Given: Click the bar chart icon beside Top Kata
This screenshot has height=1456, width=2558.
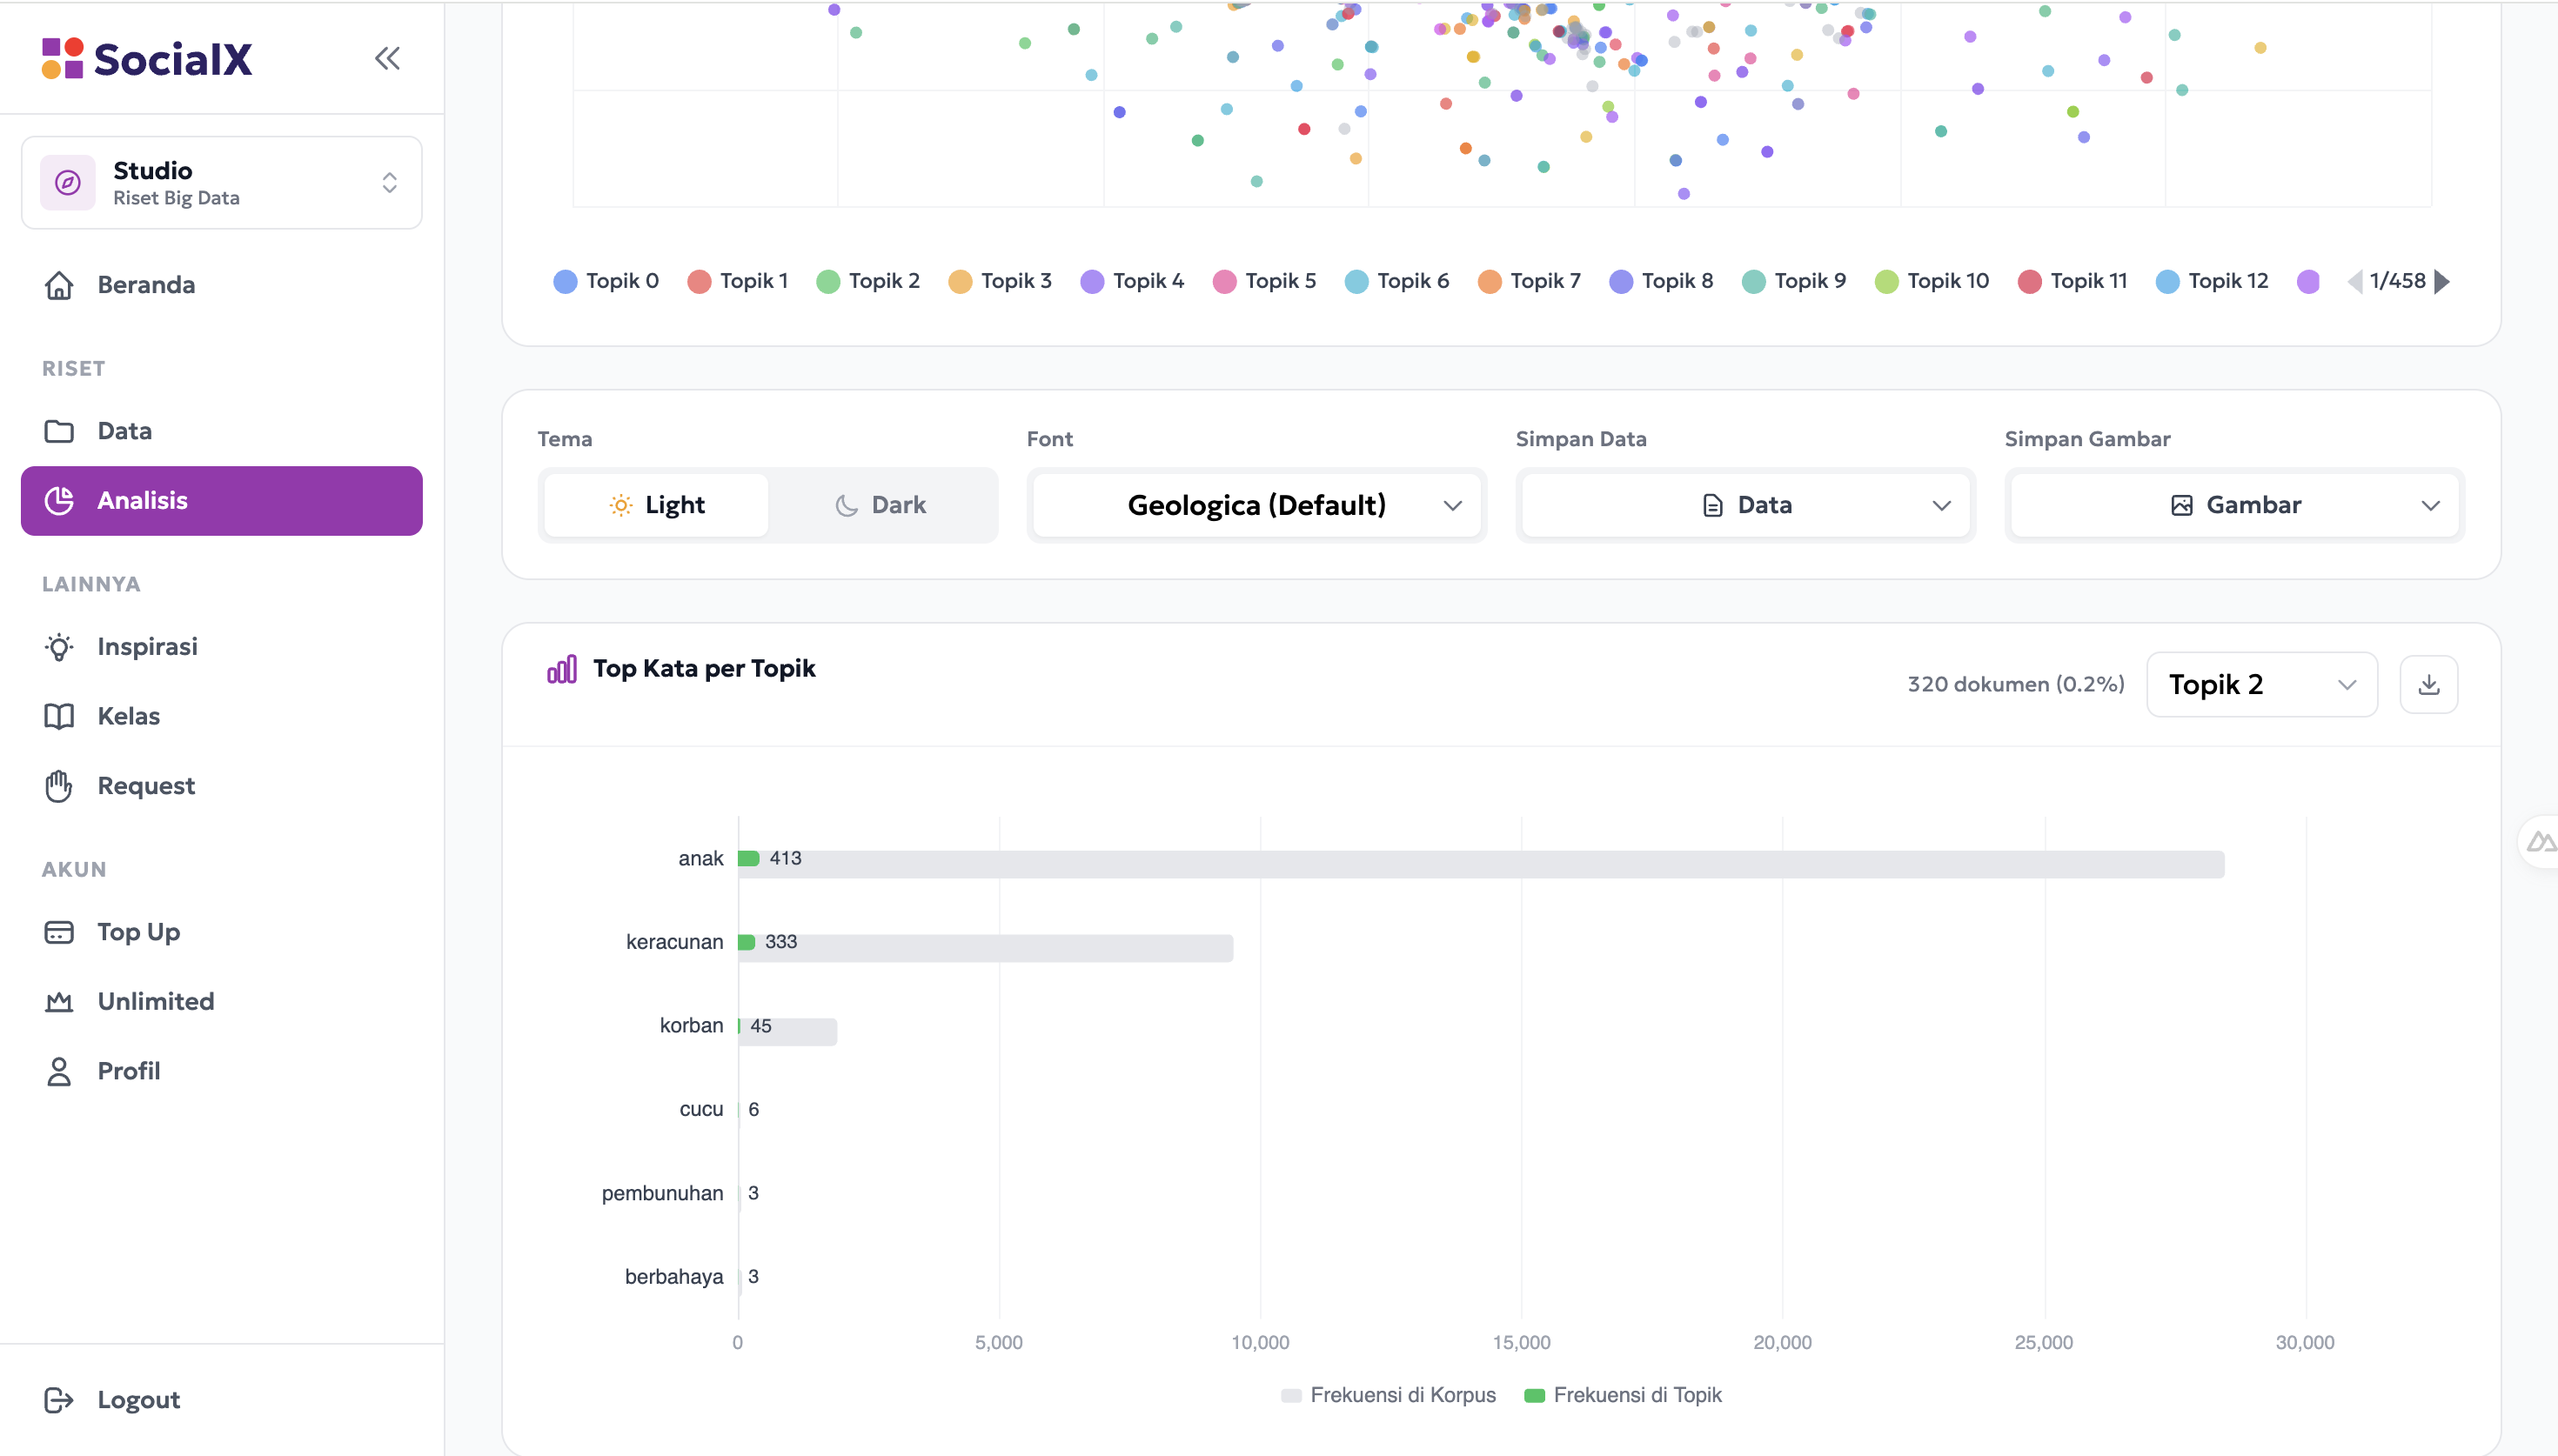Looking at the screenshot, I should (561, 669).
